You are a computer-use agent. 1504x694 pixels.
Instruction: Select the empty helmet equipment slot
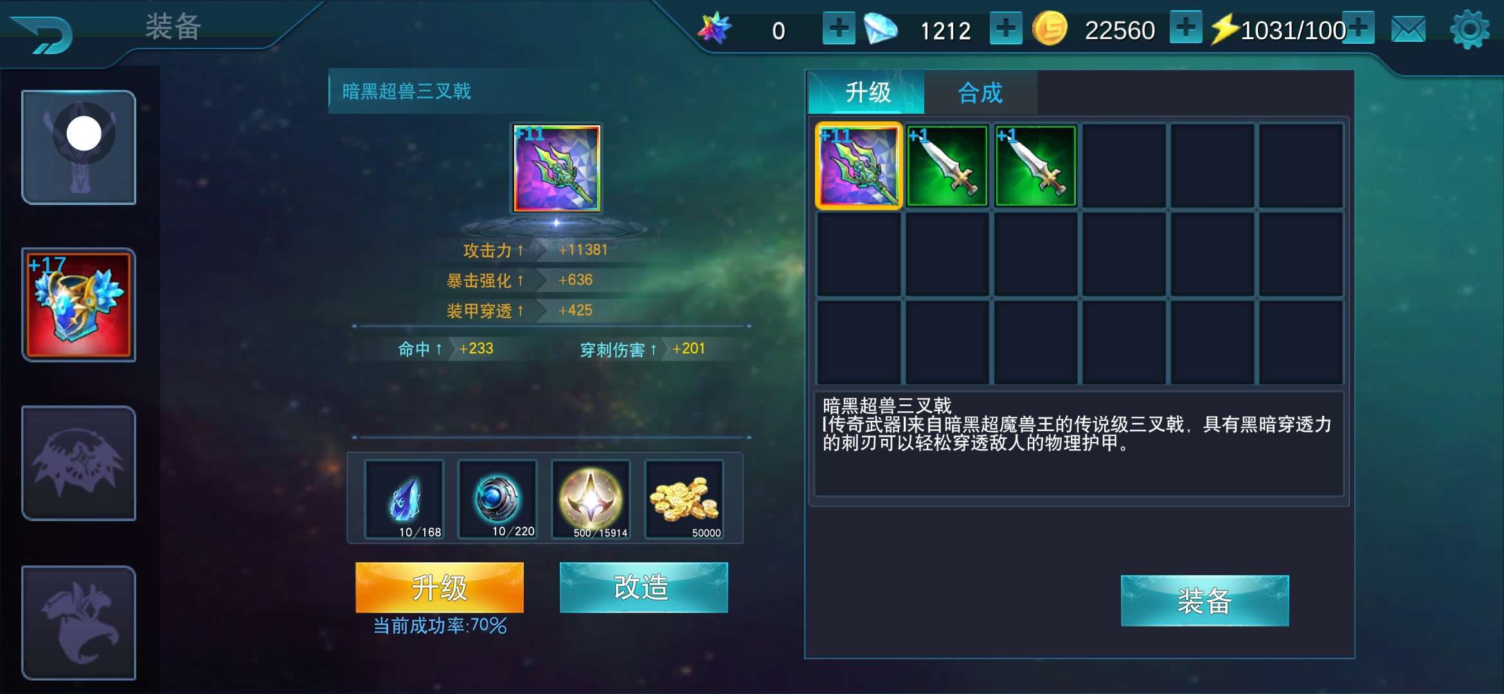coord(79,147)
